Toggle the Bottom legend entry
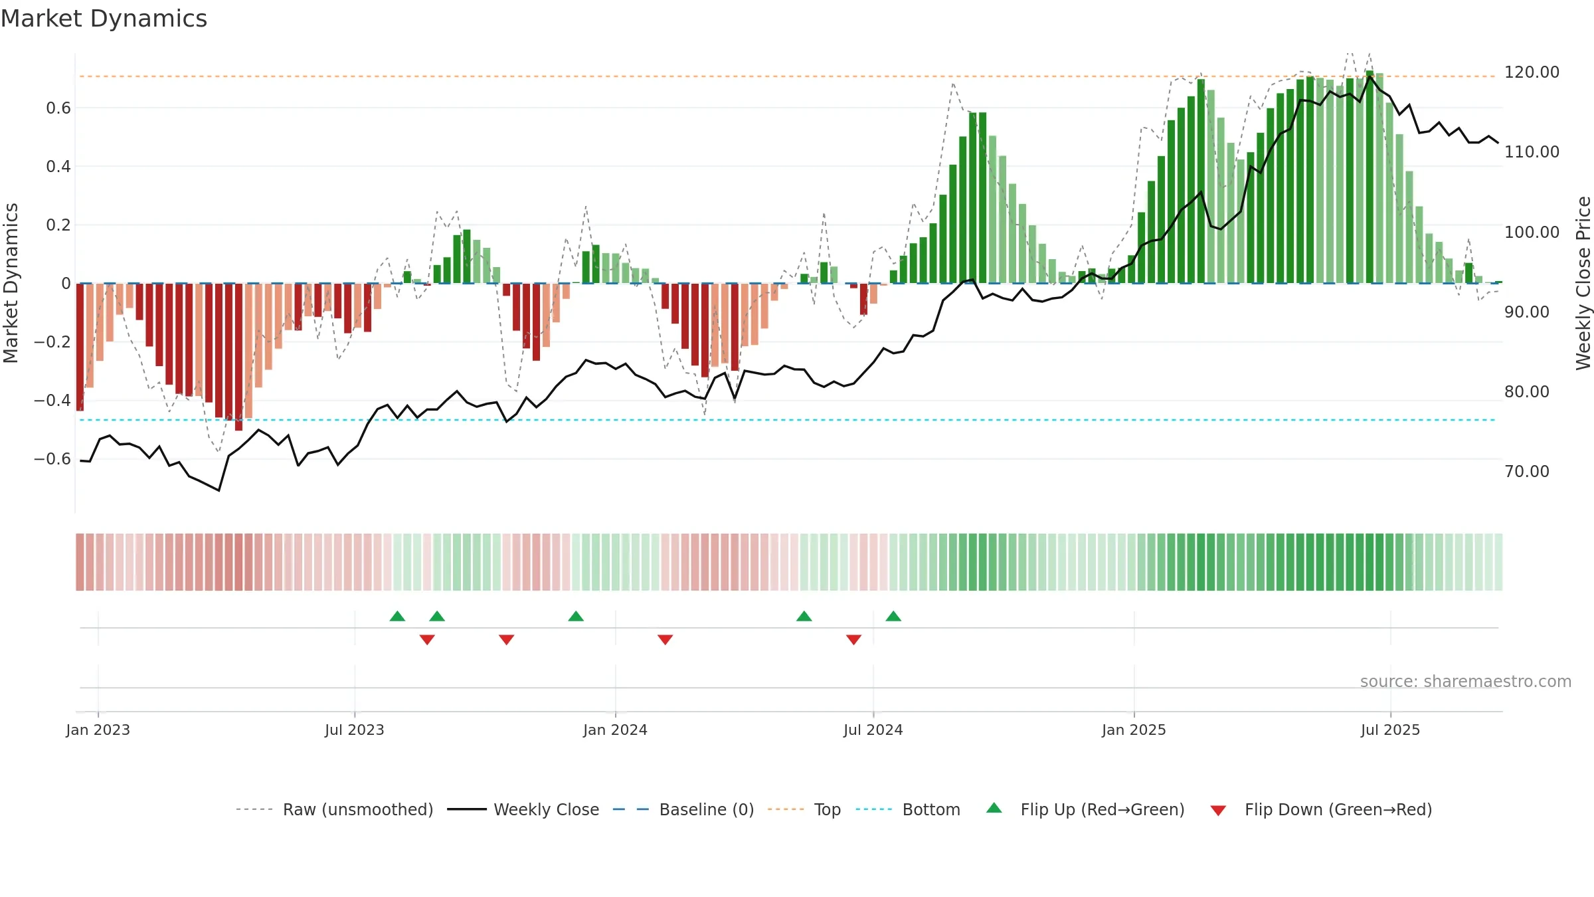 coord(908,809)
